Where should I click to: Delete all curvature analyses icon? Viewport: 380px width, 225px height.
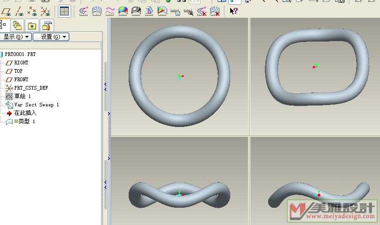click(202, 11)
